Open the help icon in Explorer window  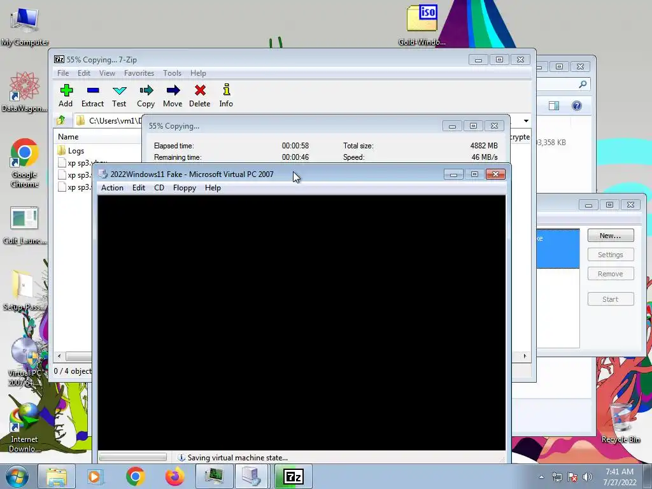click(x=576, y=106)
